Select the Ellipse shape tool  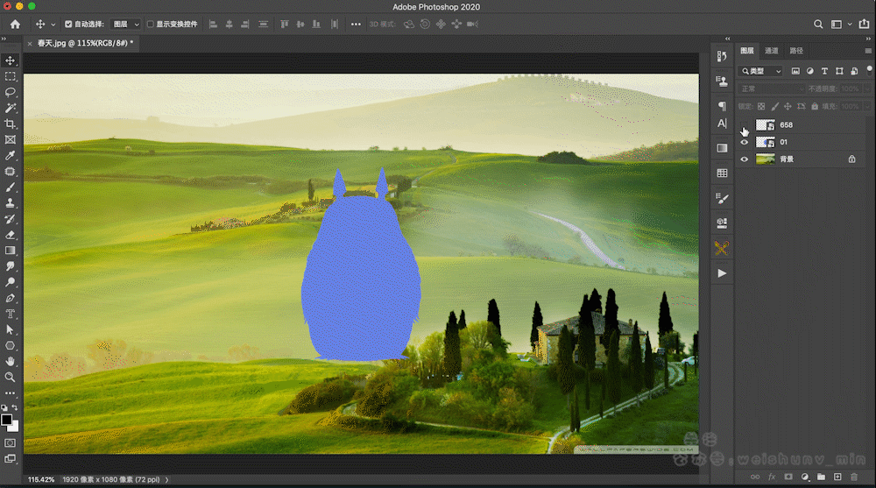tap(10, 345)
